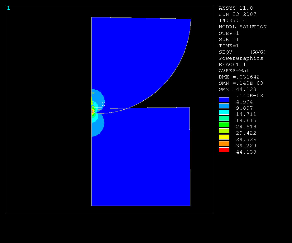Click the light blue contour above contact
This screenshot has height=243, width=292.
coord(100,97)
